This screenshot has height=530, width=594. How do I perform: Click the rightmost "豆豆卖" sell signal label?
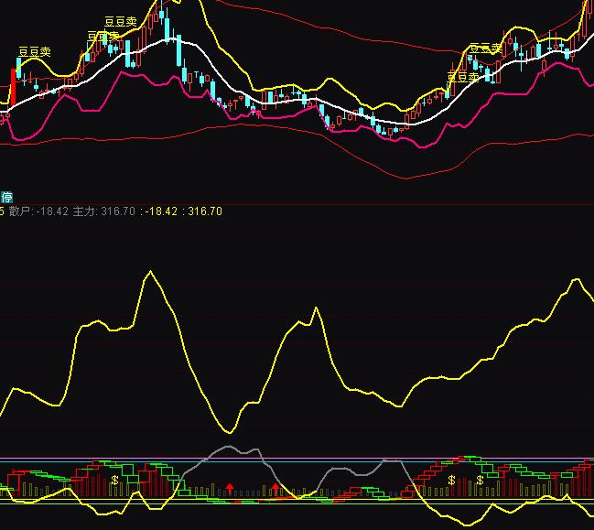485,49
